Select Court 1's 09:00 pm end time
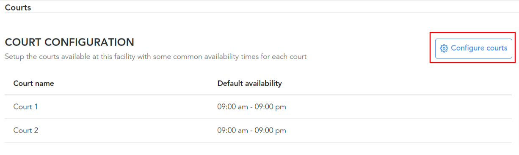The width and height of the screenshot is (519, 155). [271, 107]
